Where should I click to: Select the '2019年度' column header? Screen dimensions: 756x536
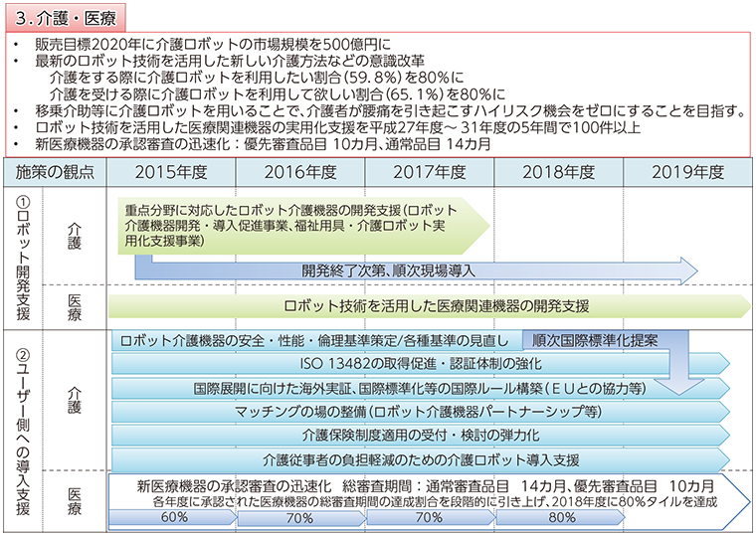687,172
